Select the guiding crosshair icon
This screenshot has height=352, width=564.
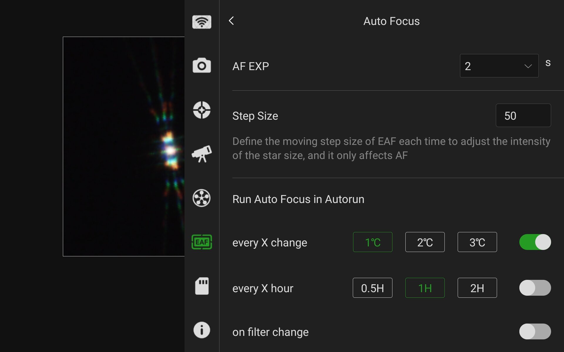[202, 110]
